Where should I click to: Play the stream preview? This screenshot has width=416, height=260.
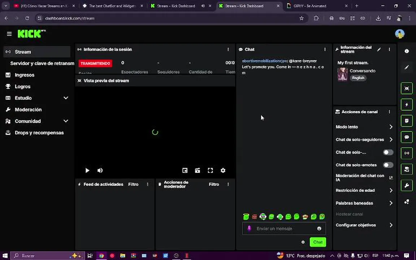coord(87,170)
